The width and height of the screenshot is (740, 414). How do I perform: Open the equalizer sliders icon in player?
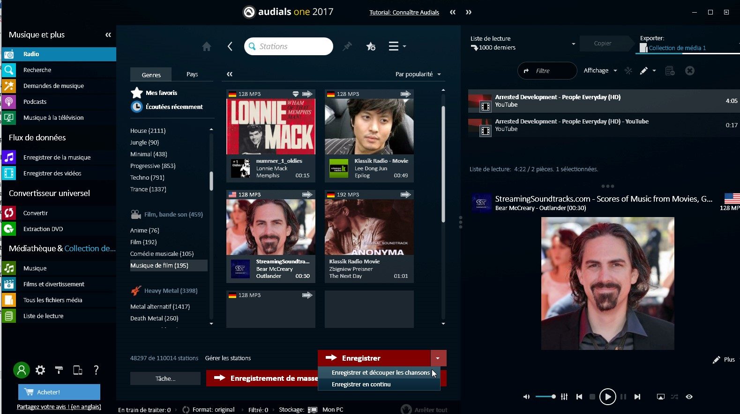(564, 397)
